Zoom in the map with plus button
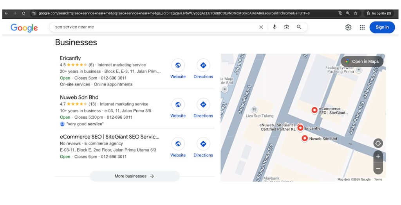The image size is (401, 205). click(x=378, y=156)
